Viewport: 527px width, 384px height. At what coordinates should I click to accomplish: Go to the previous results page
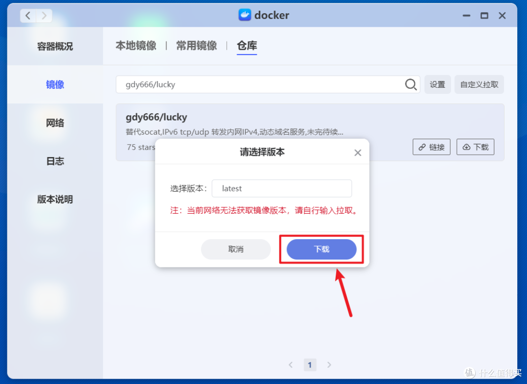pos(291,365)
